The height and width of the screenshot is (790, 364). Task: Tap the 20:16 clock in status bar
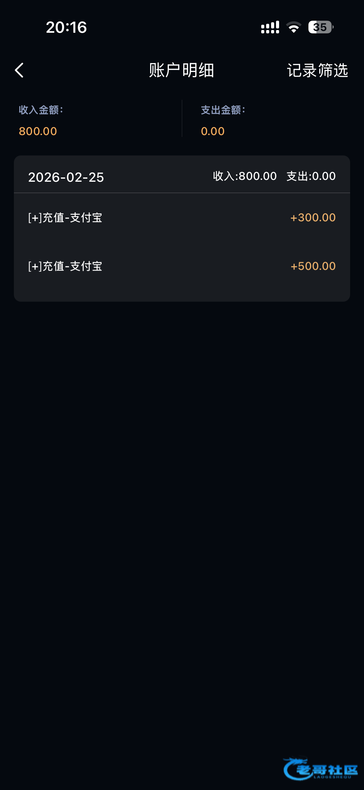tap(66, 27)
